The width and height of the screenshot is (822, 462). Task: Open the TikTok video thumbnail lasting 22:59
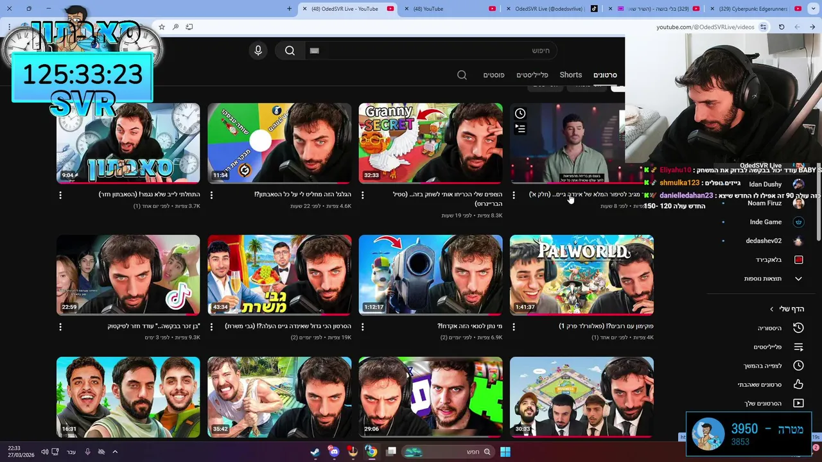coord(128,275)
